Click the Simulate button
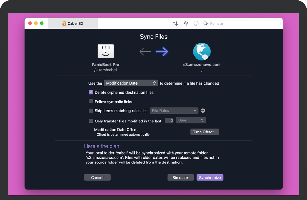The width and height of the screenshot is (307, 200). pyautogui.click(x=180, y=178)
